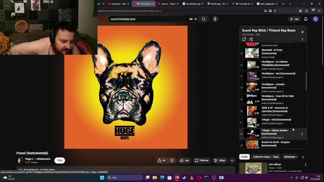The height and width of the screenshot is (182, 324).
Task: Show hidden system tray icons chevron
Action: pos(291,178)
